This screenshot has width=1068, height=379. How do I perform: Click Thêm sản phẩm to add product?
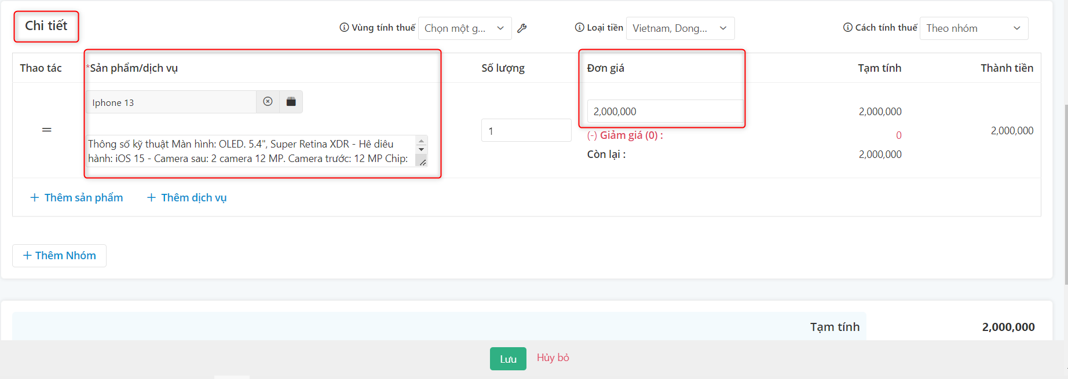[x=76, y=198]
